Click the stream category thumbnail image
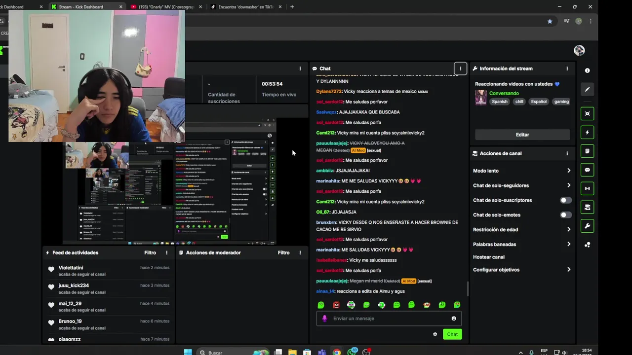This screenshot has height=355, width=632. (480, 98)
